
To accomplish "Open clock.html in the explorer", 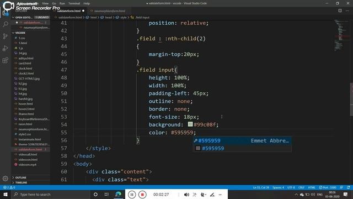I will pos(25,69).
